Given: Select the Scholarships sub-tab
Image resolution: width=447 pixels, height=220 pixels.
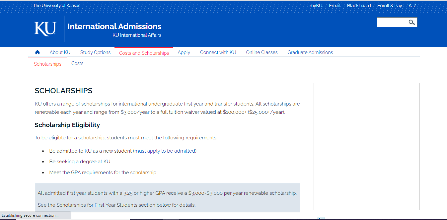Looking at the screenshot, I should (x=47, y=64).
